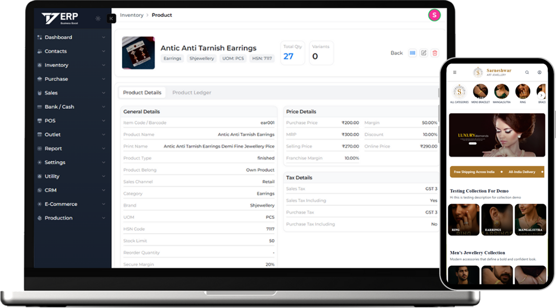556x308 pixels.
Task: Select the edit product pencil icon
Action: coord(424,52)
